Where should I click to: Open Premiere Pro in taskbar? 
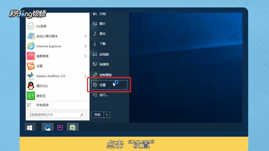60,128
